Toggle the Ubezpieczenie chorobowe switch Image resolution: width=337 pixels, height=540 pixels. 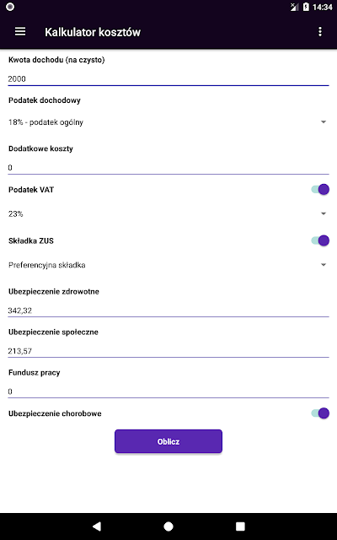[320, 413]
